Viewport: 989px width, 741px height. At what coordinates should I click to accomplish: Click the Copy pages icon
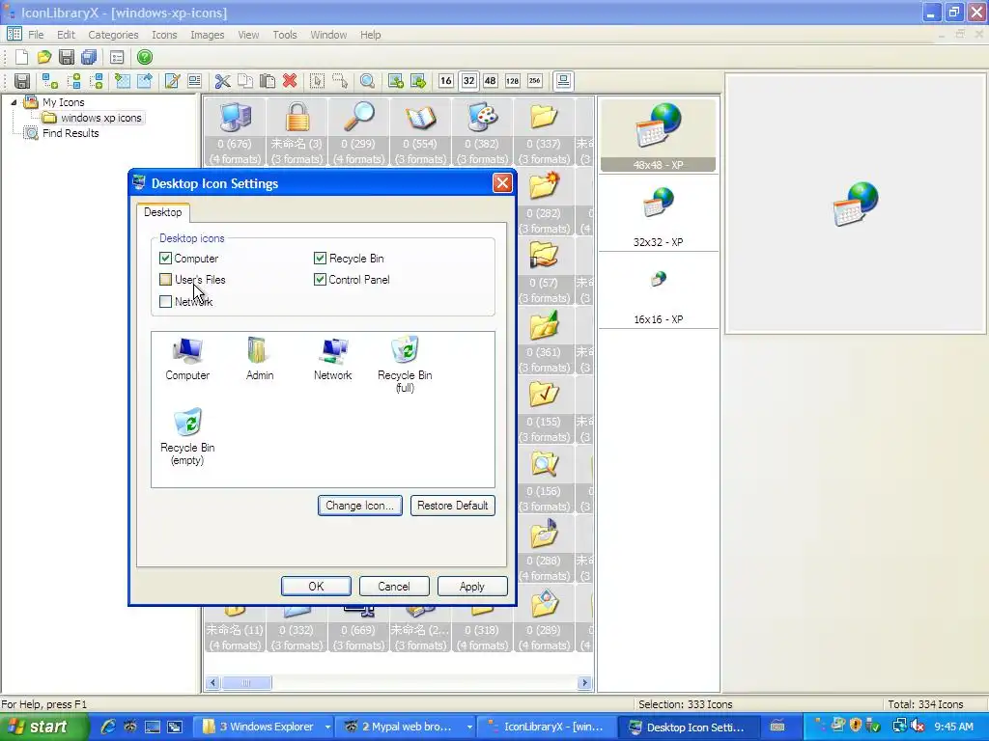[244, 81]
